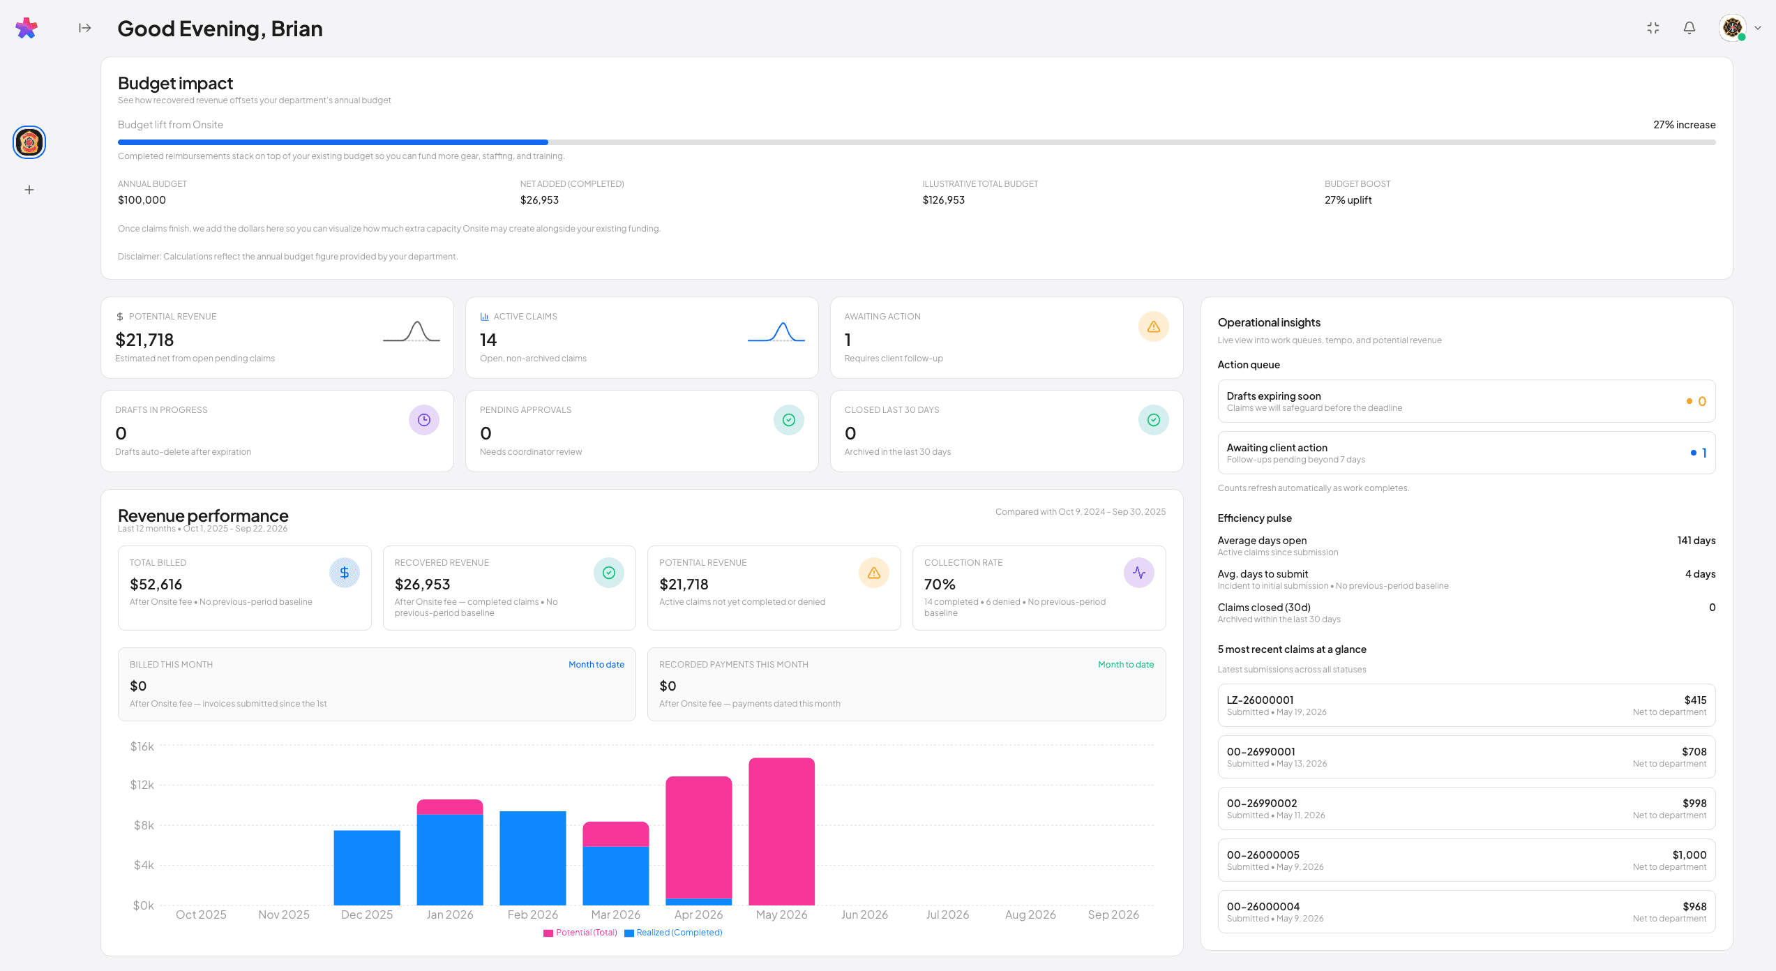Image resolution: width=1776 pixels, height=971 pixels.
Task: Toggle the Potential (Total) pink legend swatch
Action: pos(548,933)
